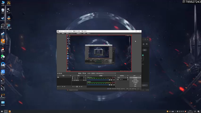Move the selected source down
This screenshot has height=113, width=201.
coord(81,87)
